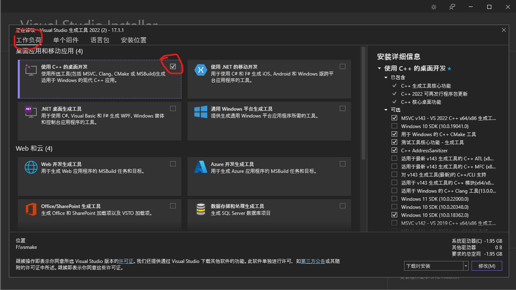516x290 pixels.
Task: Uncheck 用于 Windows 的 C++ CMake 工具
Action: click(x=394, y=134)
